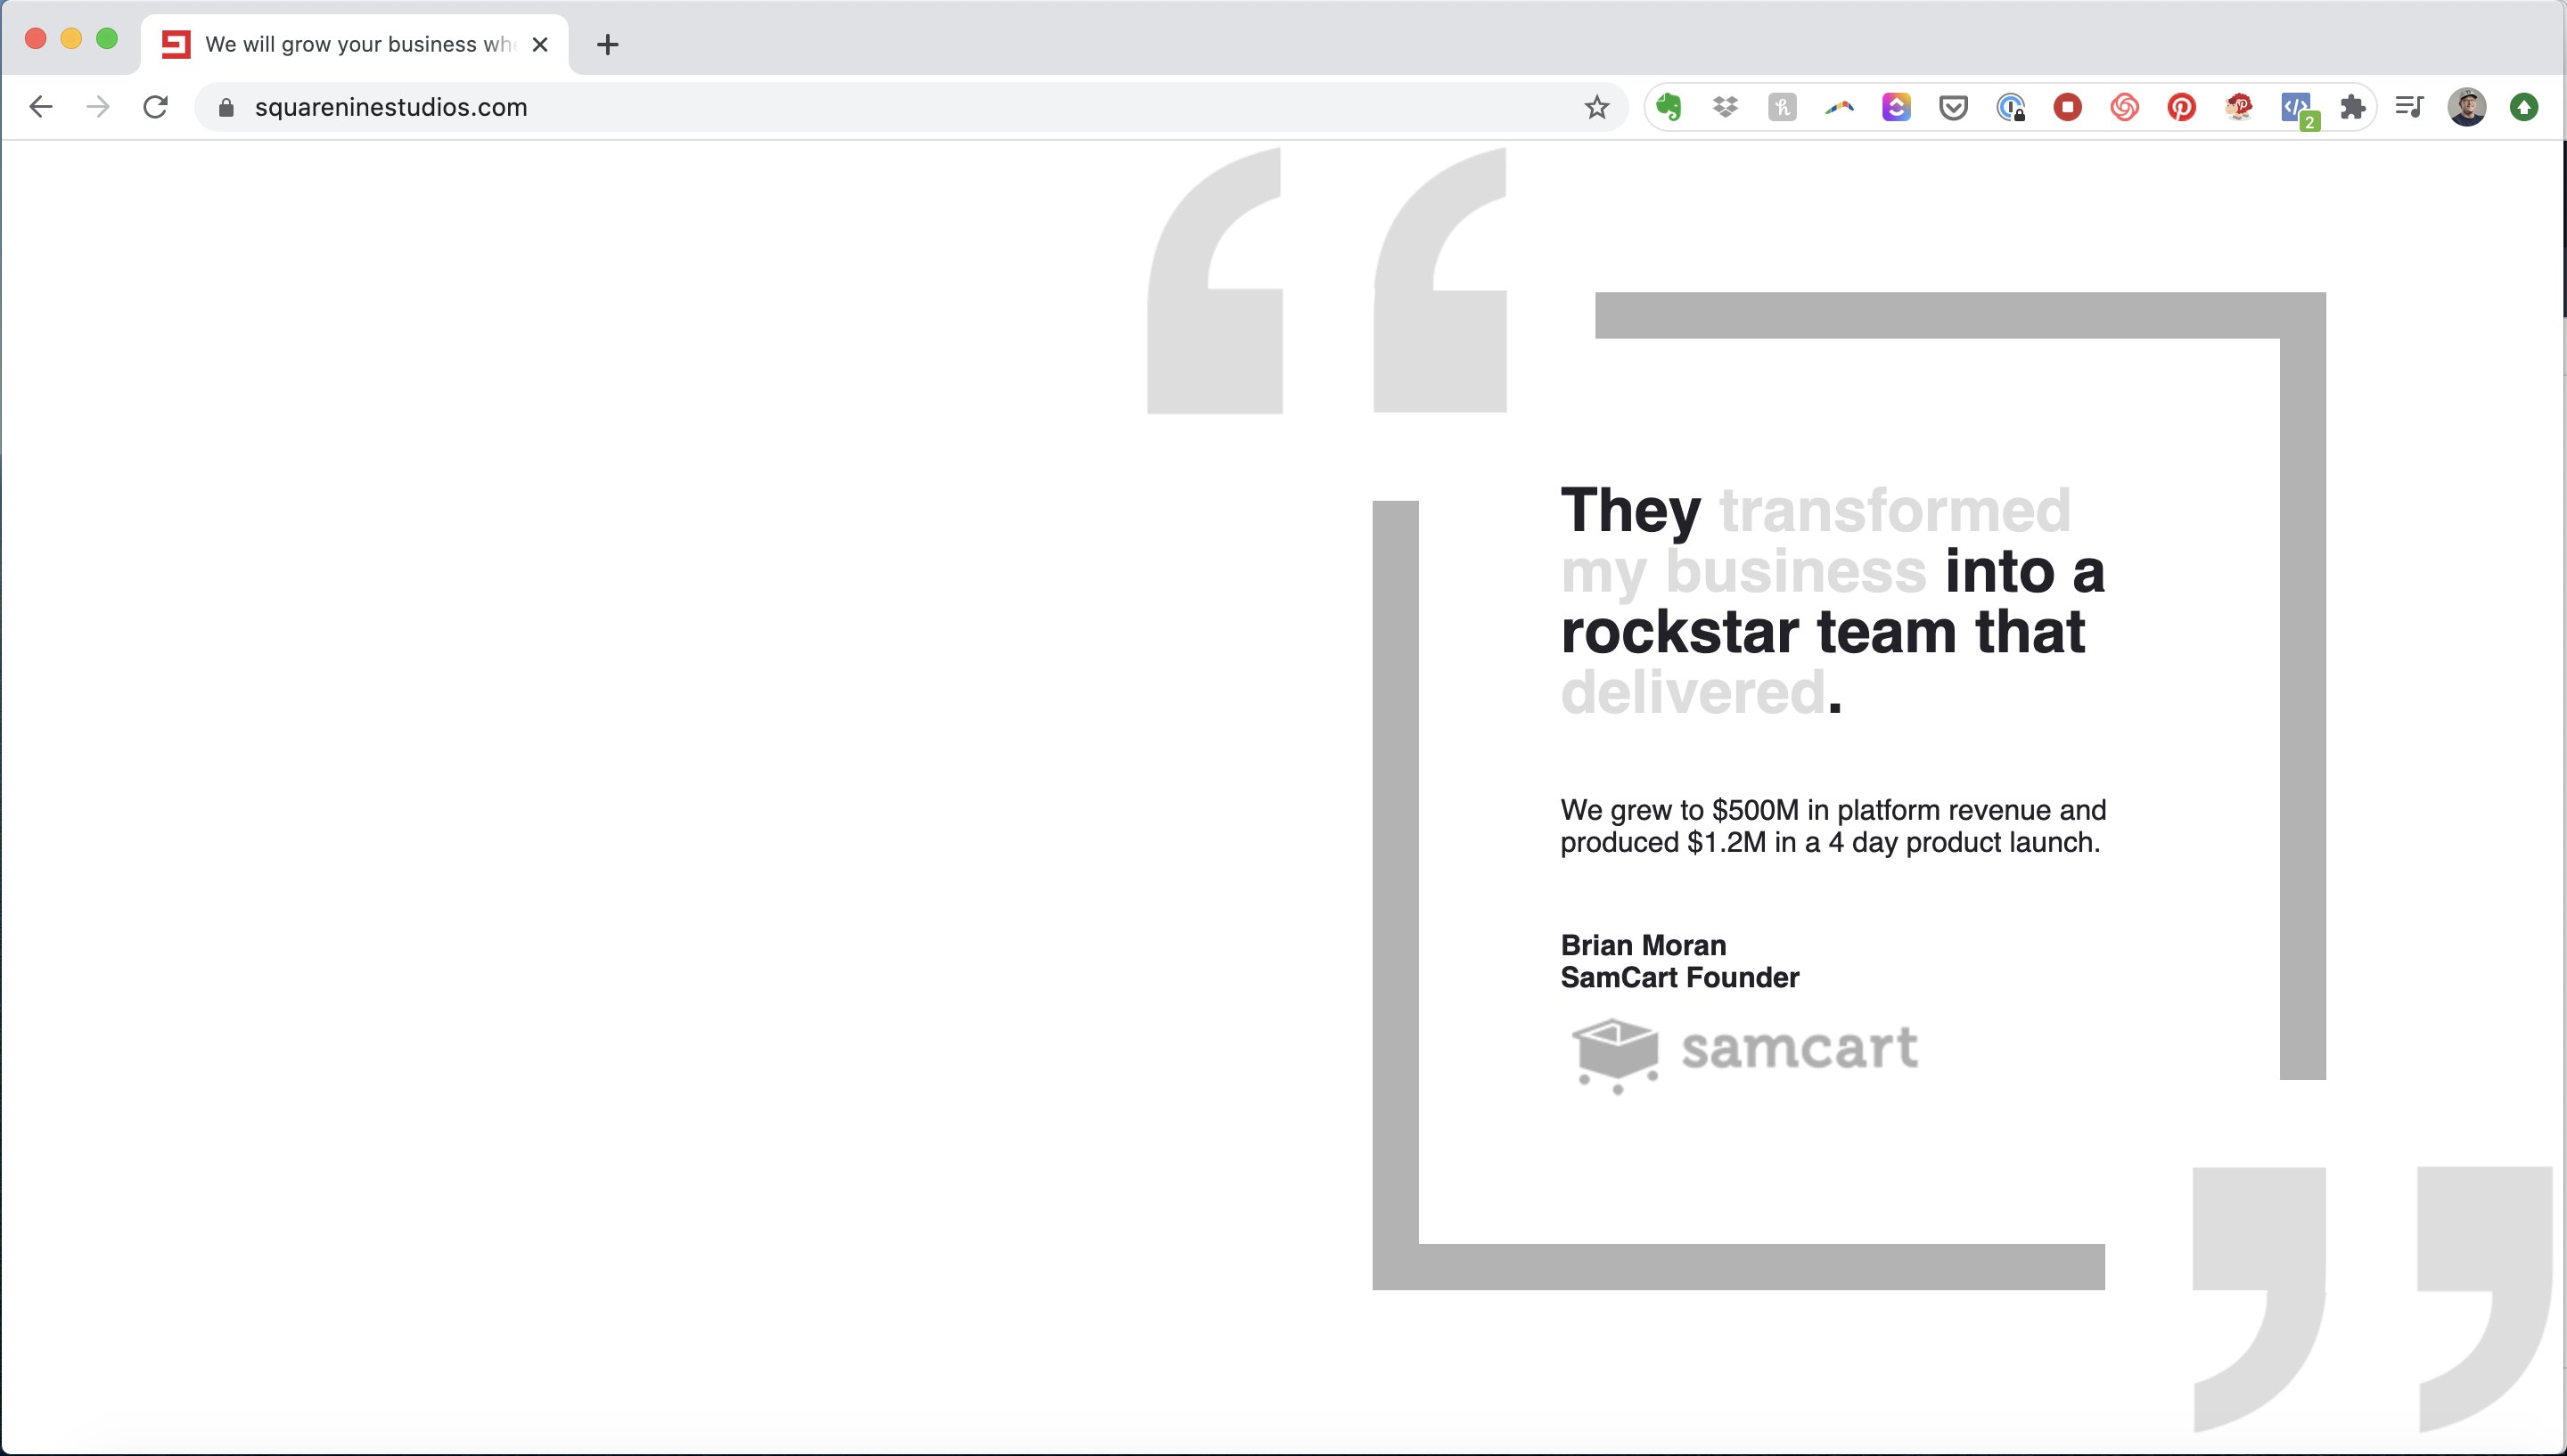This screenshot has height=1456, width=2567.
Task: Click the sheep Pinterest extension icon
Action: point(2239,107)
